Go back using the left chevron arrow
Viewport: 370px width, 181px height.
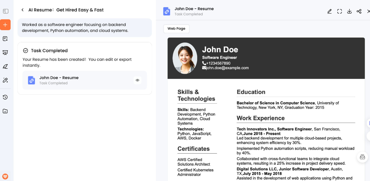coord(23,10)
